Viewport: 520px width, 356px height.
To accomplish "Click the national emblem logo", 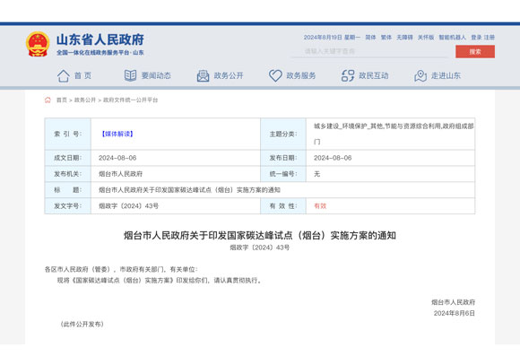I will [38, 44].
